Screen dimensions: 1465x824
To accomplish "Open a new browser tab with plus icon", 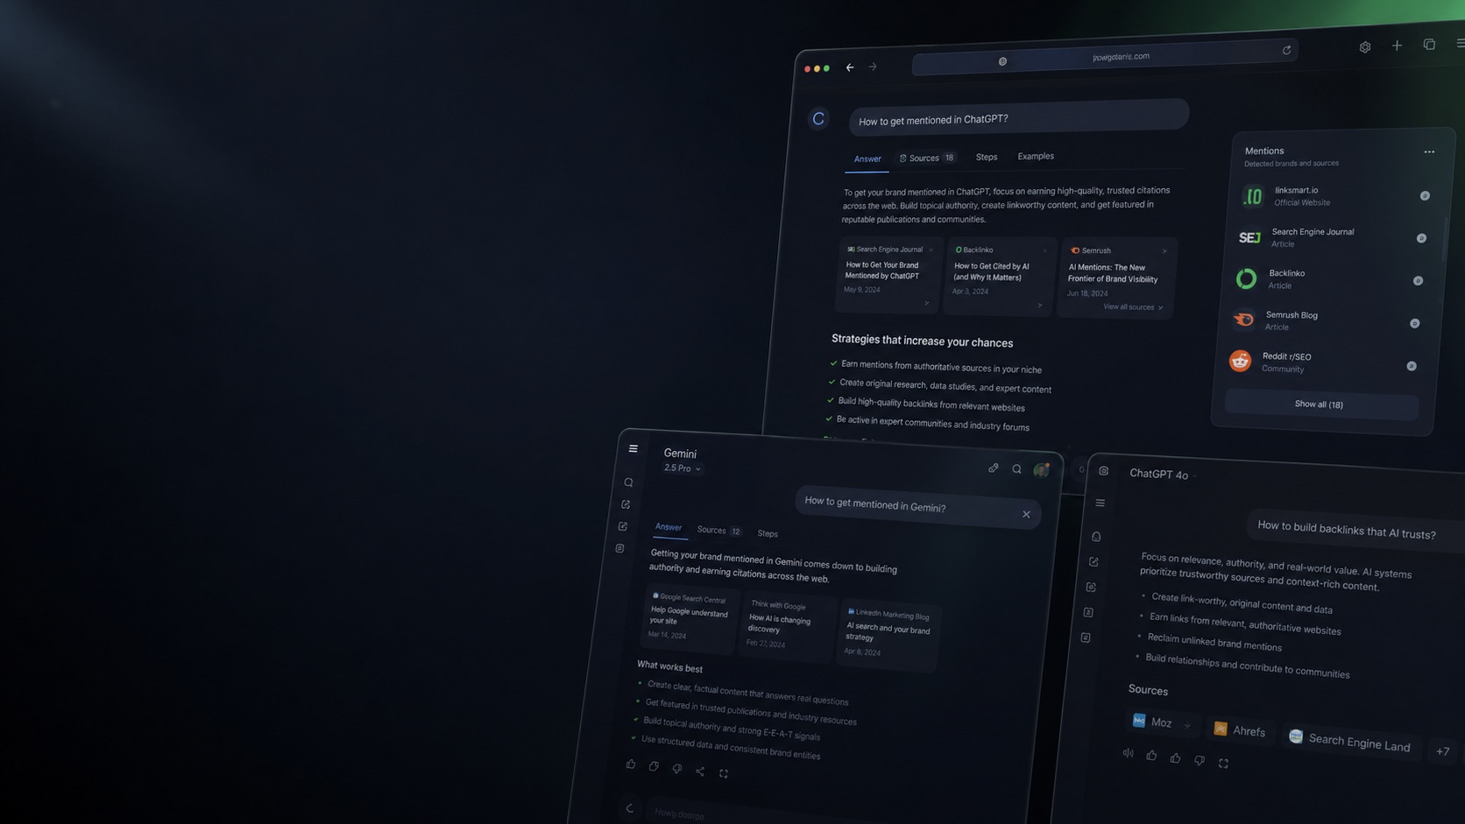I will pos(1397,46).
